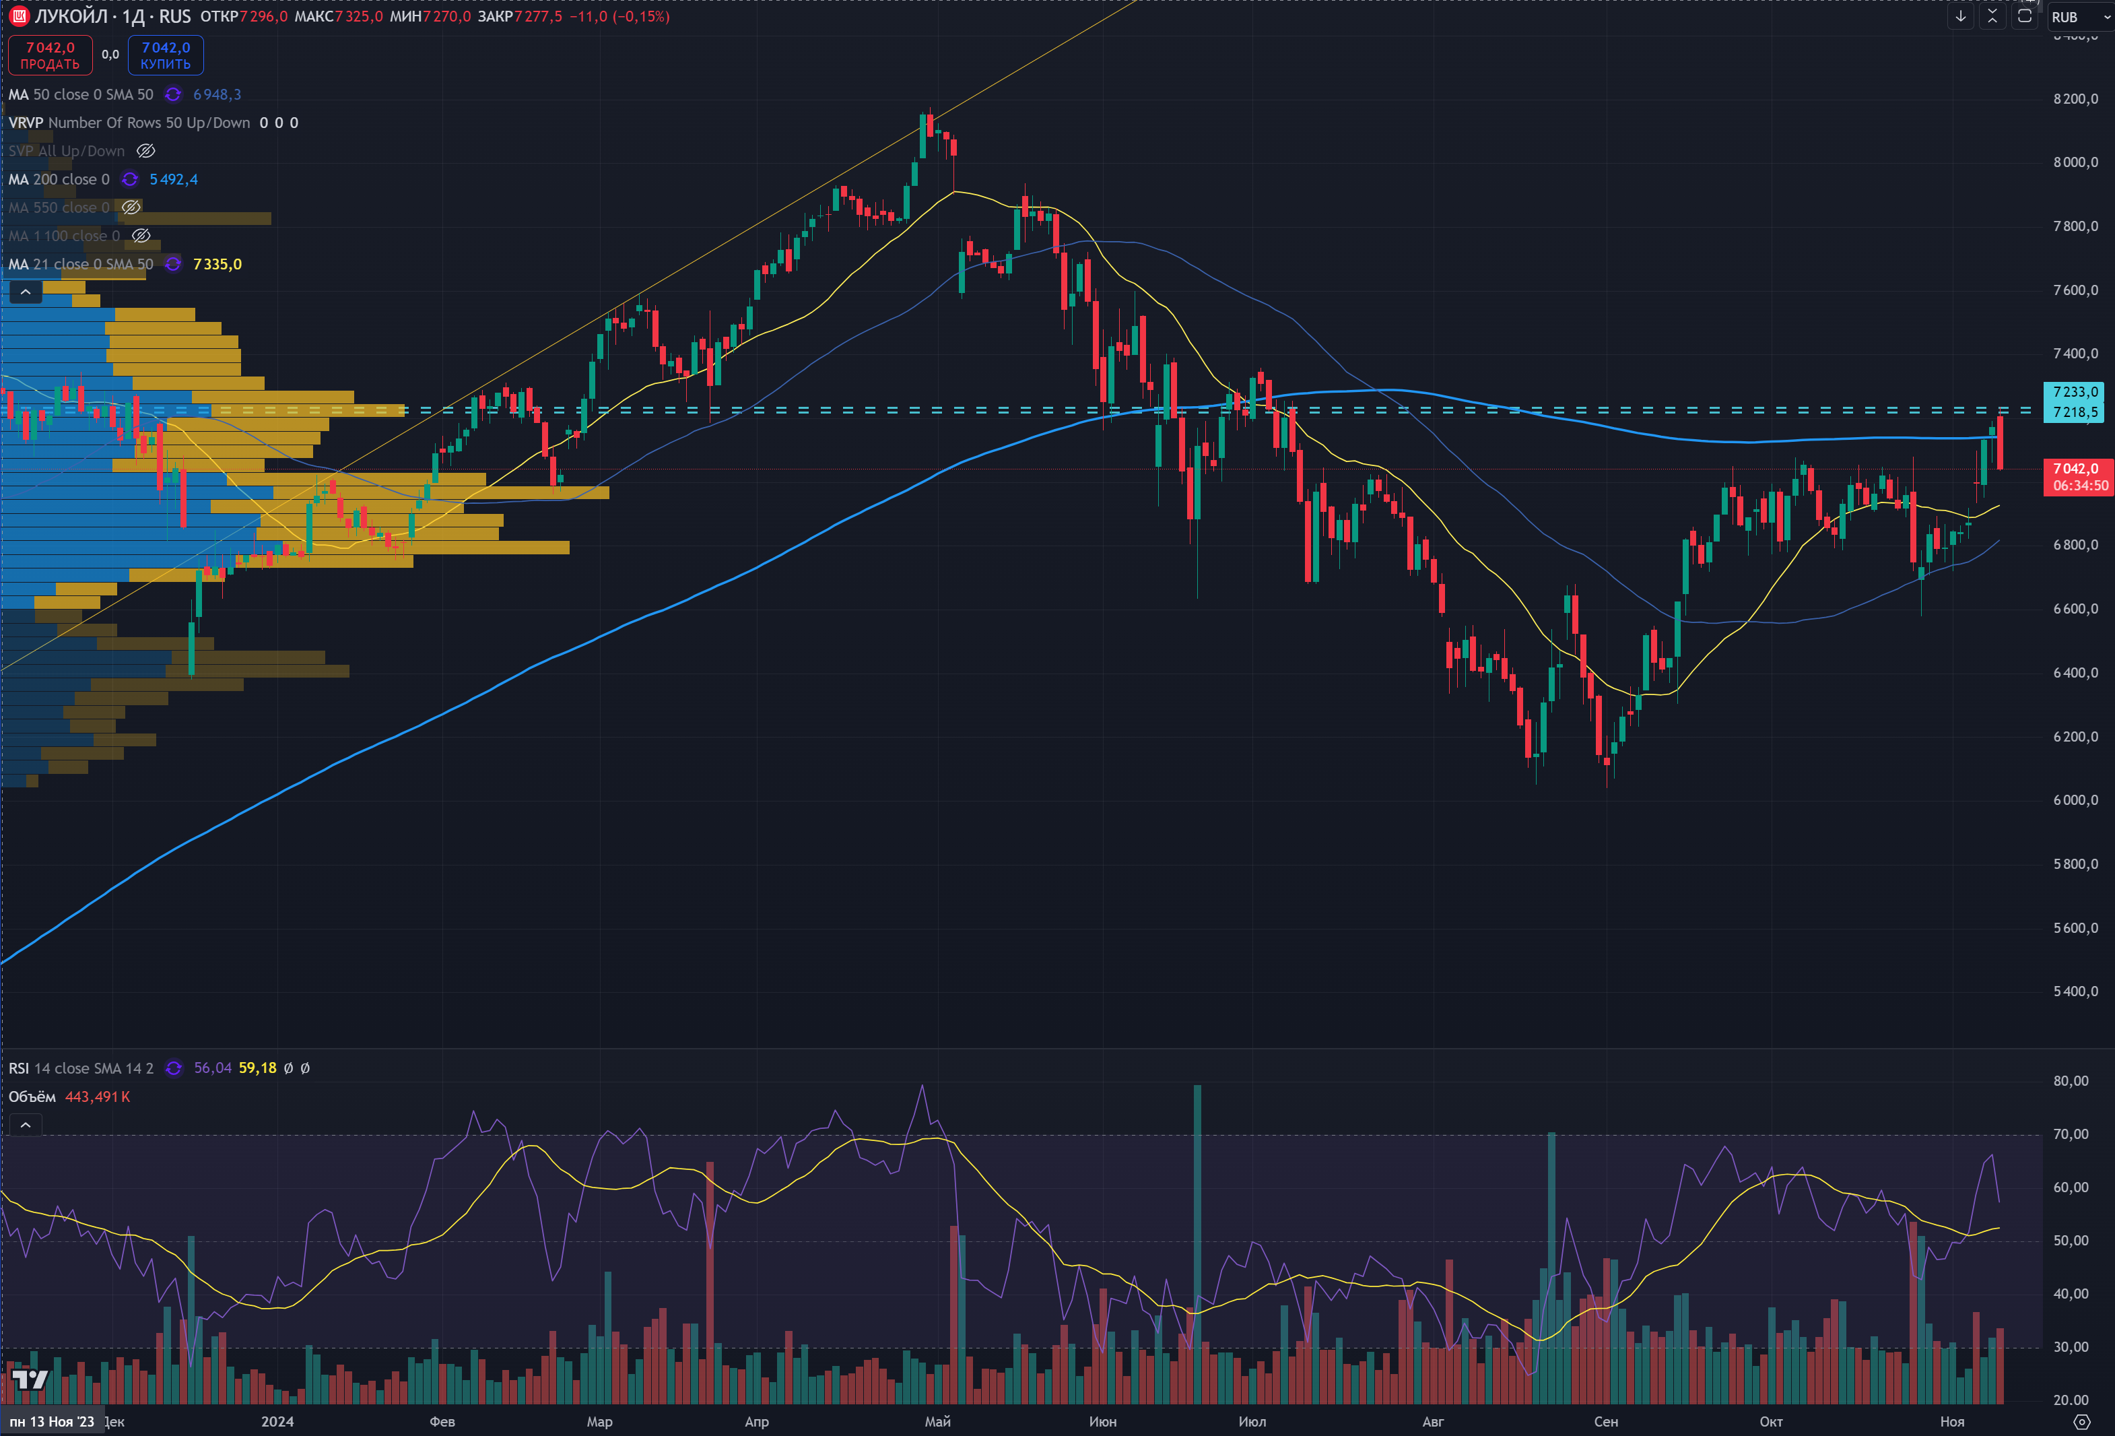
Task: Click the 443,491 K volume value
Action: [x=98, y=1097]
